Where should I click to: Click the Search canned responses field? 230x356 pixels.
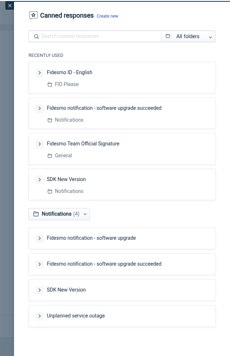tap(95, 36)
